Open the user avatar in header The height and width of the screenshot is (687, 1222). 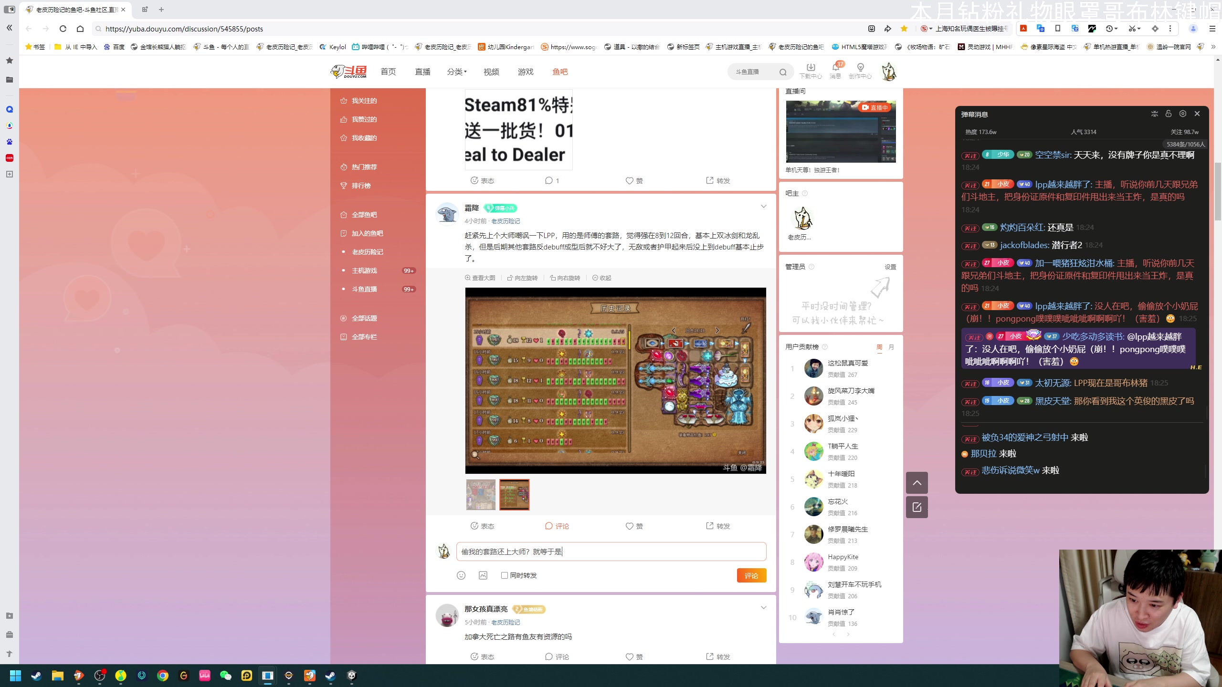coord(888,72)
